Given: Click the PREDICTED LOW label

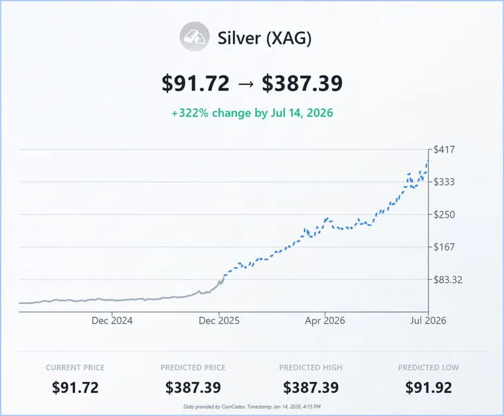Looking at the screenshot, I should pyautogui.click(x=428, y=367).
